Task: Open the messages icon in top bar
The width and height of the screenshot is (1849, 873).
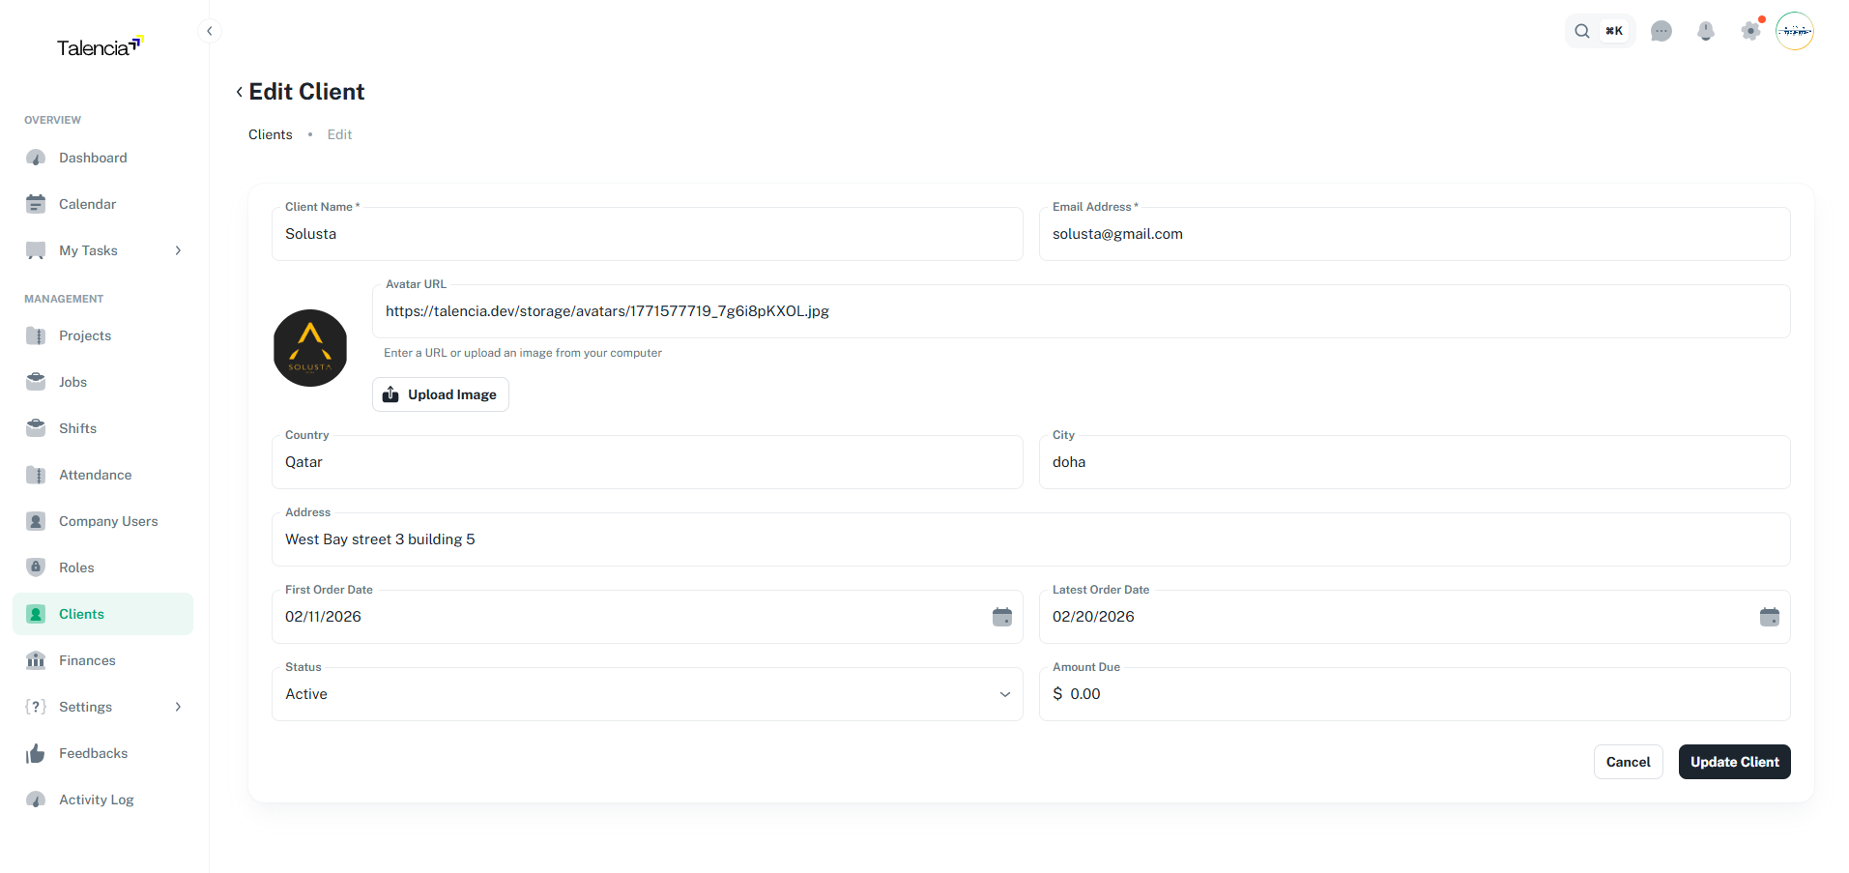Action: click(x=1661, y=31)
